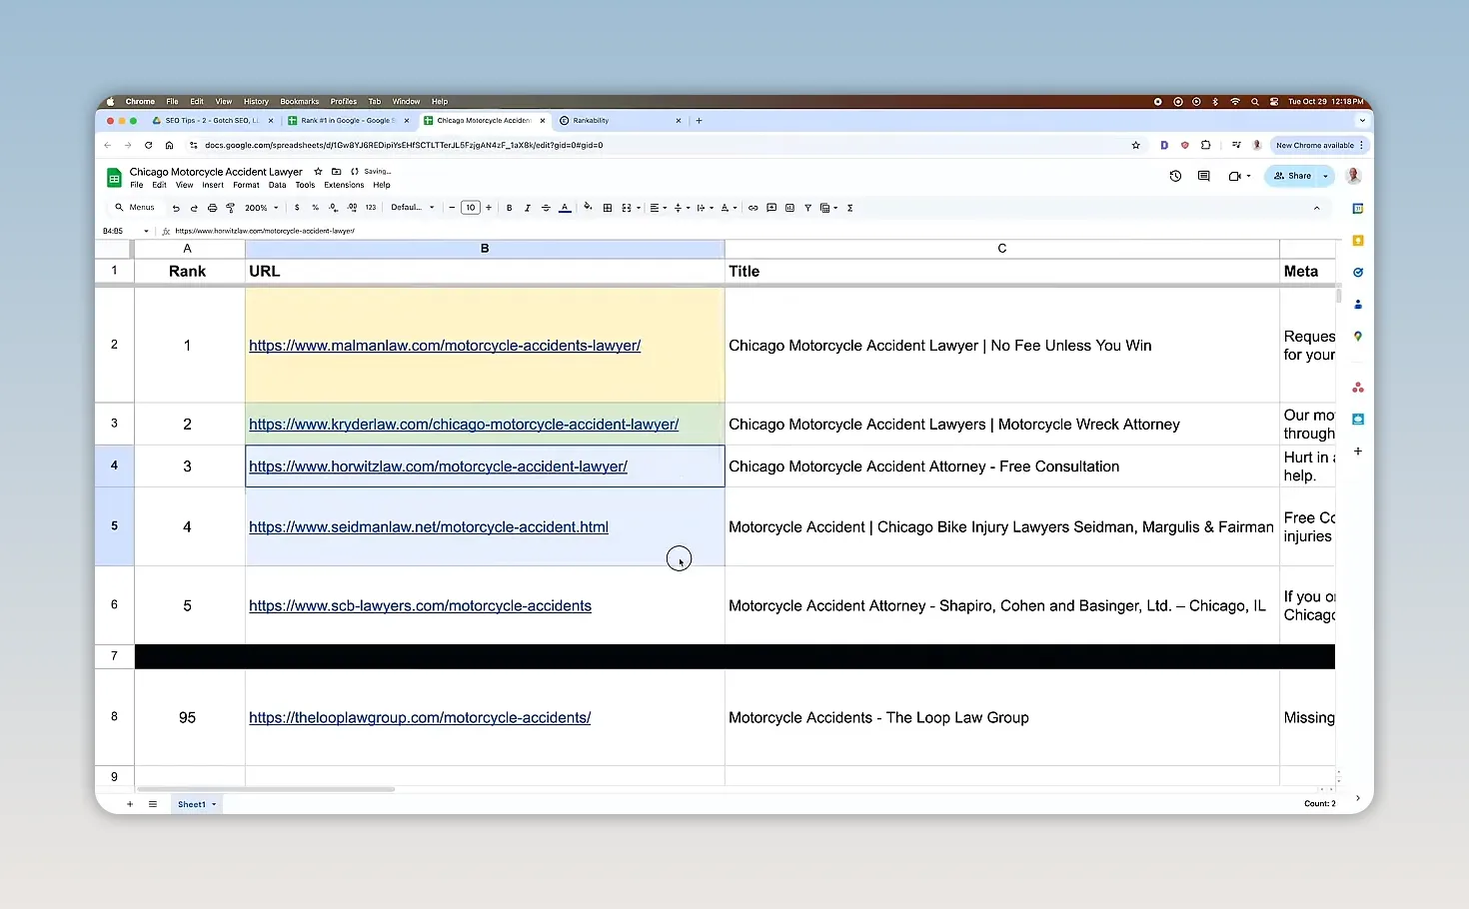Click the Share button
Screen dimensions: 1469x909
coord(1293,176)
